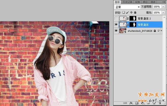Enable lock transparent pixels icon

[x=123, y=12]
